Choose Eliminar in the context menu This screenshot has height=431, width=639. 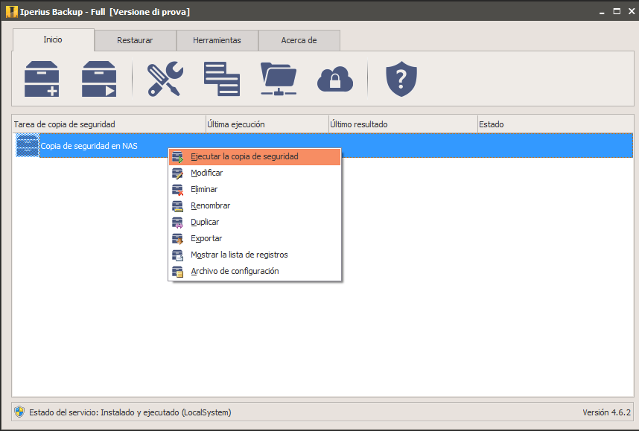pyautogui.click(x=255, y=189)
